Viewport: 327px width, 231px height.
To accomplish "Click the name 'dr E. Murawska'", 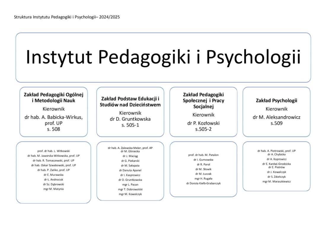I will coord(54,175).
